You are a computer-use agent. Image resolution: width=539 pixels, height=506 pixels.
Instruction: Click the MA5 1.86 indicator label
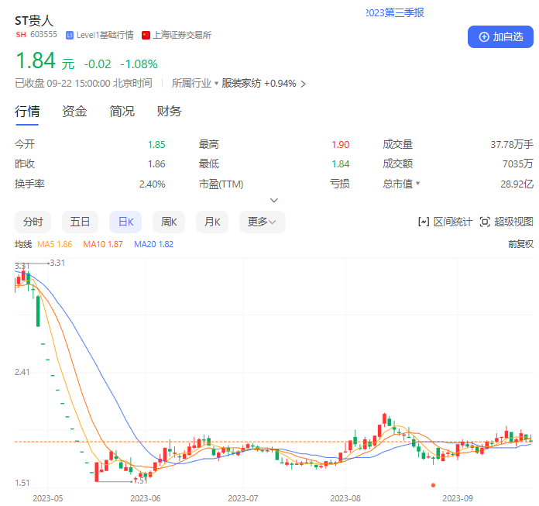tap(55, 244)
